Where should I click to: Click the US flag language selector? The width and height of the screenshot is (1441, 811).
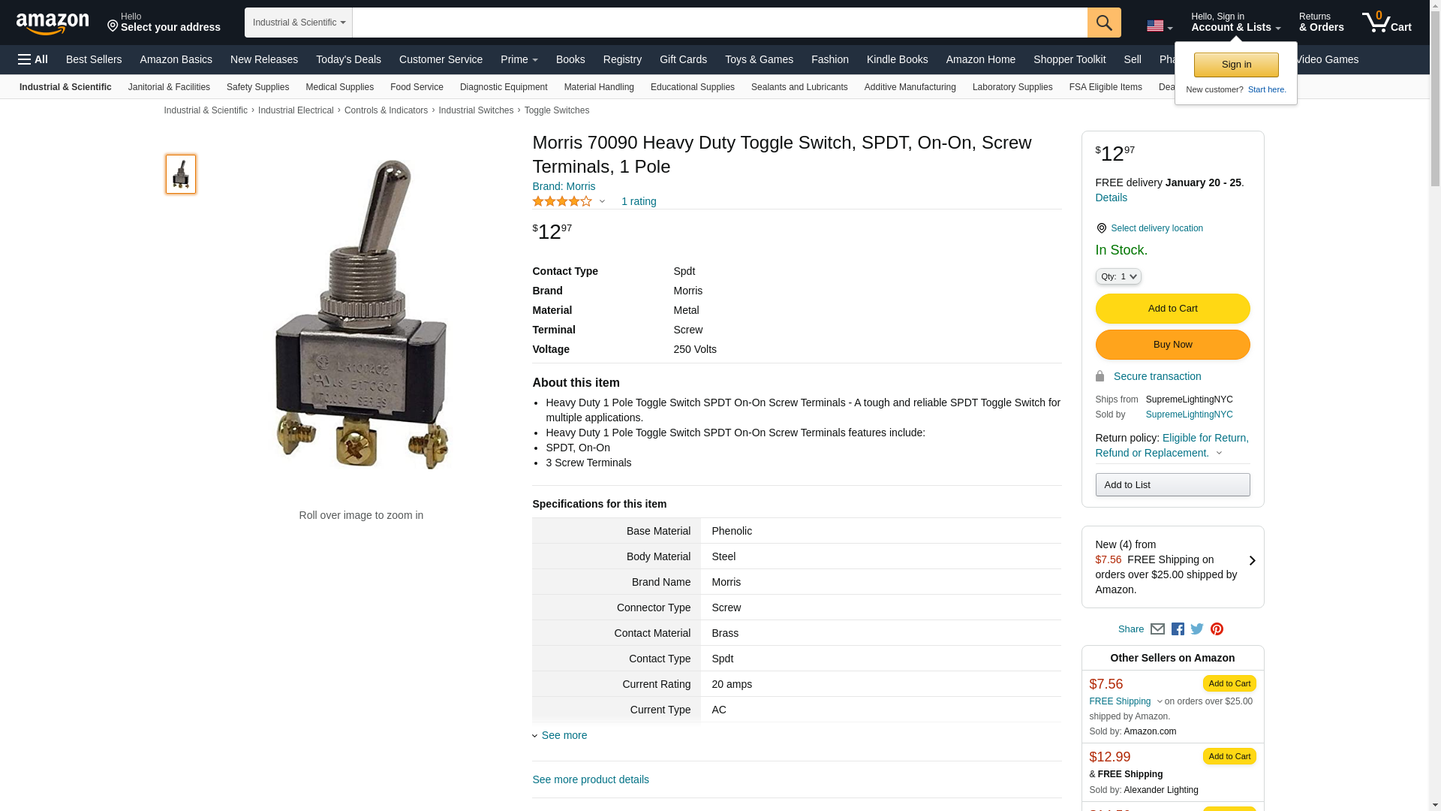coord(1160,26)
